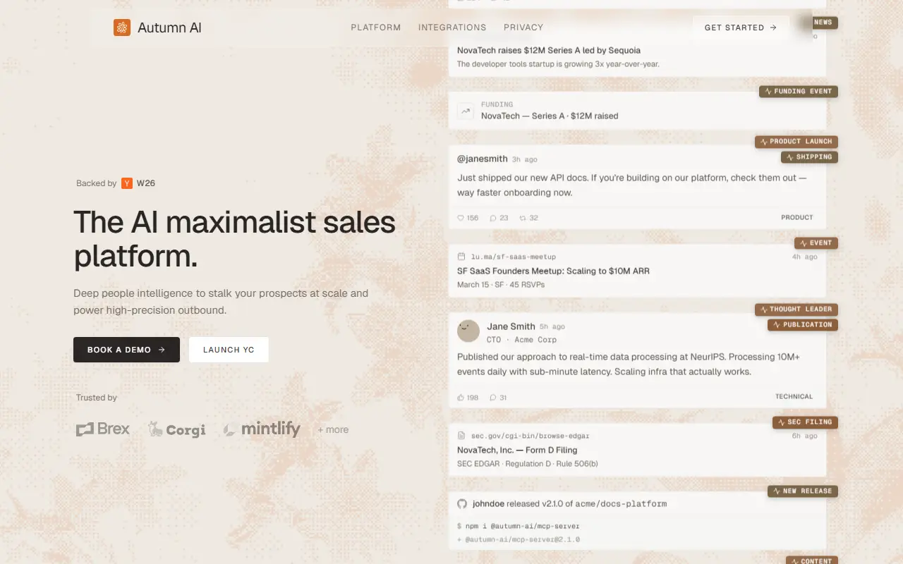Click the calendar icon beside lu.ma/sf-saas-meetup
Viewport: 903px width, 564px height.
click(461, 257)
